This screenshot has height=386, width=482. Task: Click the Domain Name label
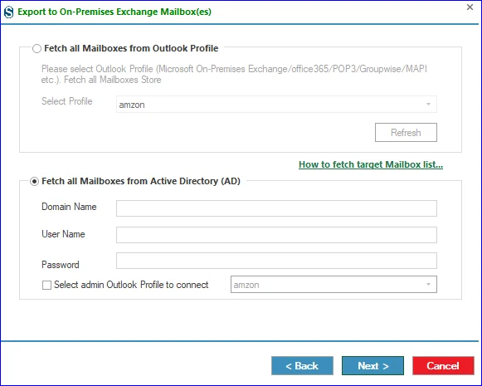pyautogui.click(x=69, y=207)
